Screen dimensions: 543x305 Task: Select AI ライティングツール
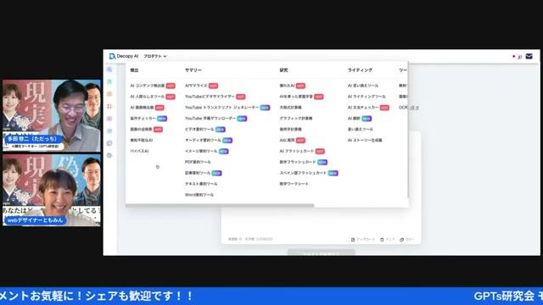(x=367, y=97)
